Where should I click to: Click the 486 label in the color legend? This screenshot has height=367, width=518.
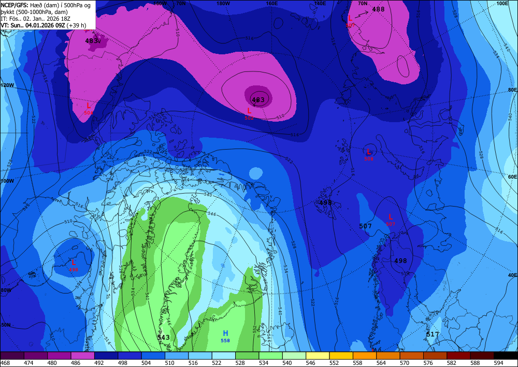pos(76,363)
